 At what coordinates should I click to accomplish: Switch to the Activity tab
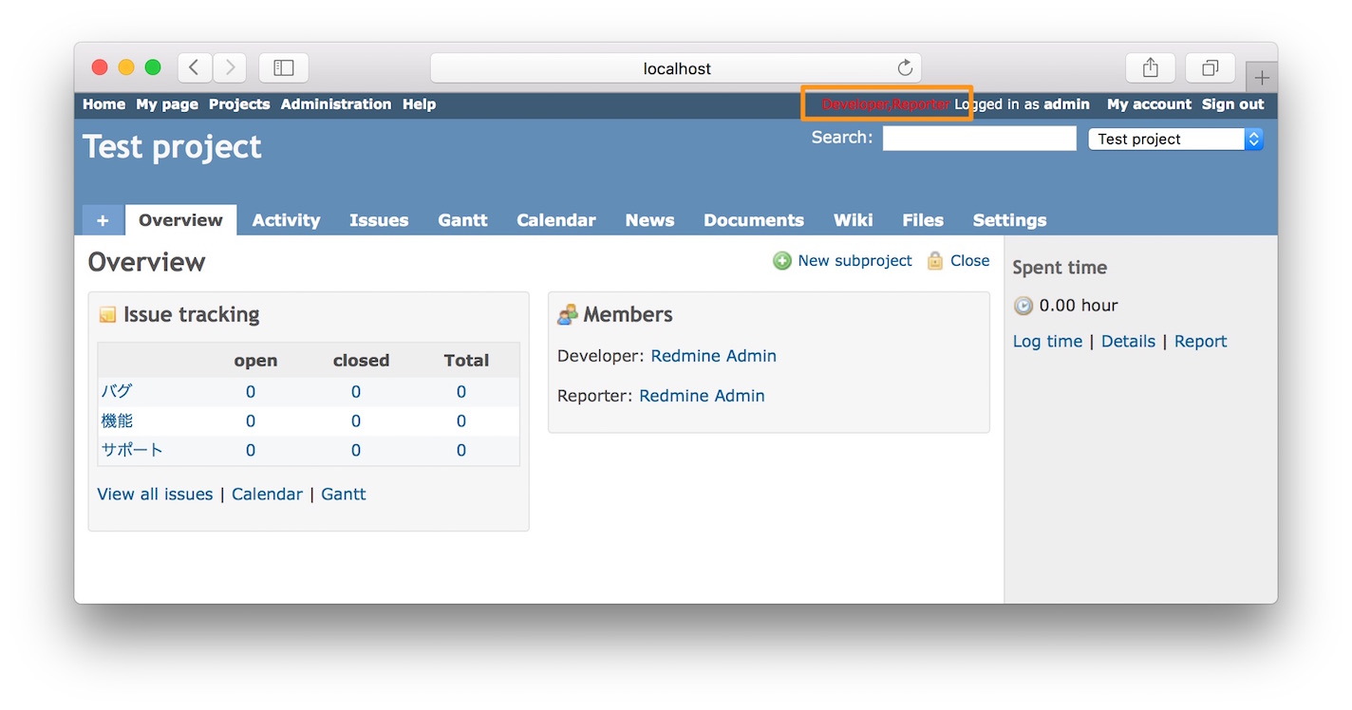pos(286,220)
